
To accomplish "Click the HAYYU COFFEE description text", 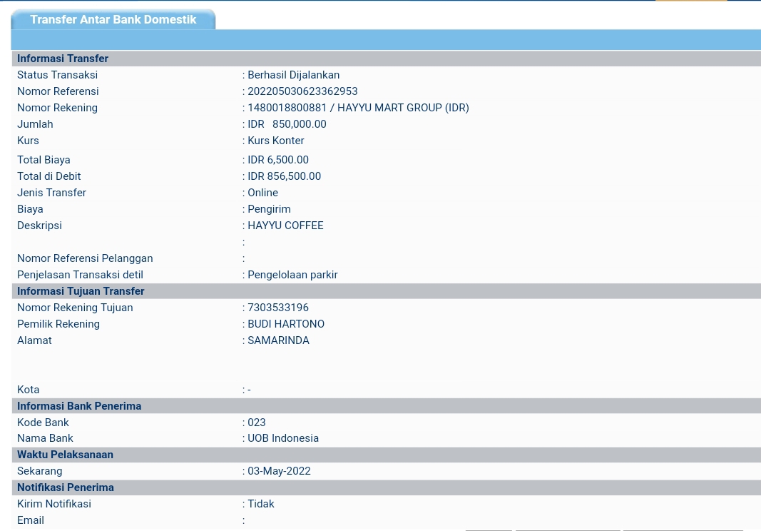I will click(x=285, y=226).
